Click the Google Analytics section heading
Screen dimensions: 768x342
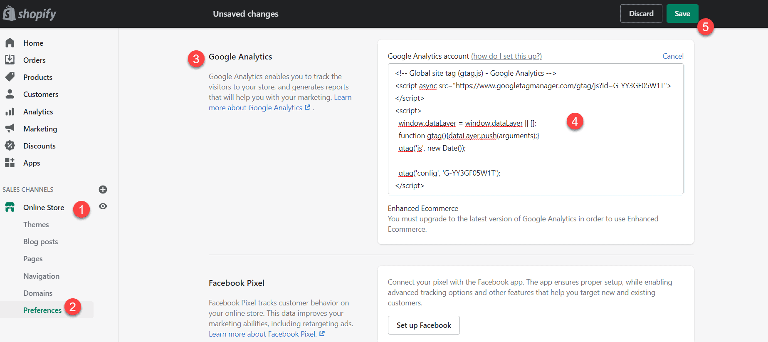(x=240, y=57)
